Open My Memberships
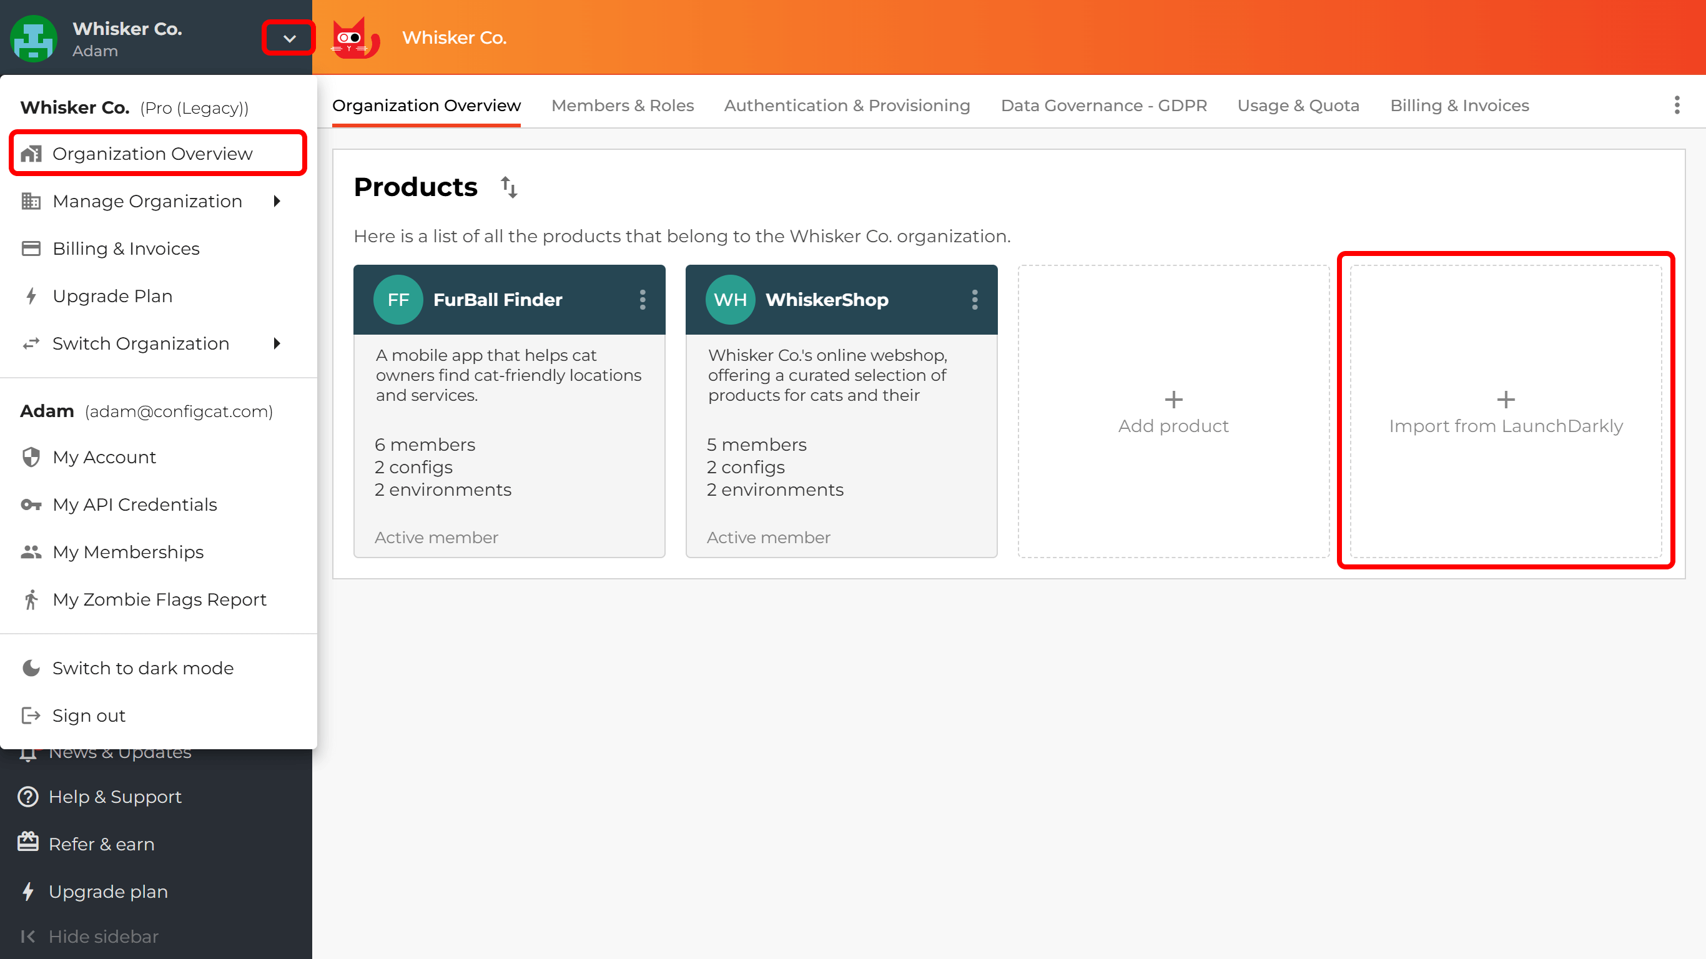Screen dimensions: 1706x959 (128, 552)
